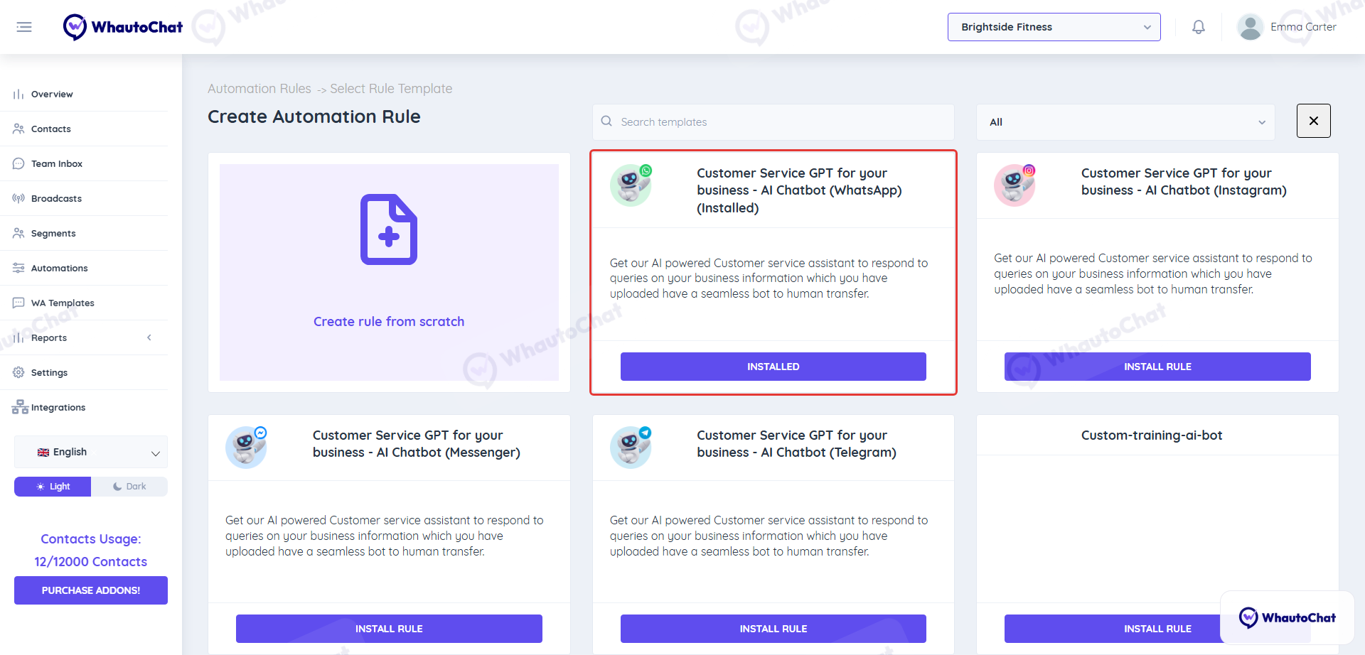Install the Instagram chatbot rule

point(1157,367)
